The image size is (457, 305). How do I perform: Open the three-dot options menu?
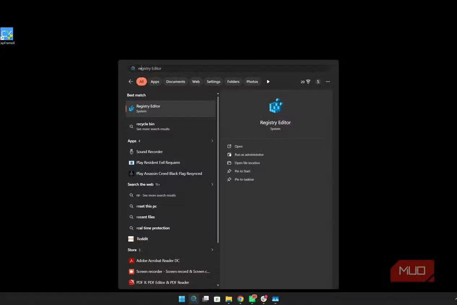coord(328,82)
